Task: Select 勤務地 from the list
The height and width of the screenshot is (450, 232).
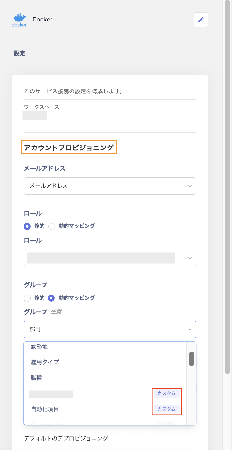Action: click(39, 347)
